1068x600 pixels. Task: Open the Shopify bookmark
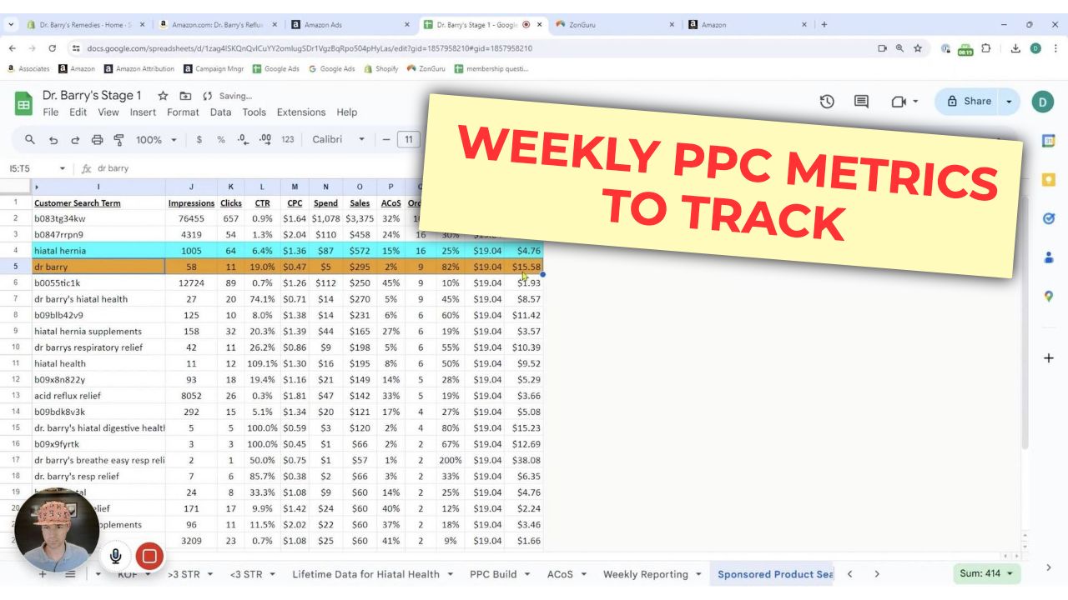(x=381, y=69)
